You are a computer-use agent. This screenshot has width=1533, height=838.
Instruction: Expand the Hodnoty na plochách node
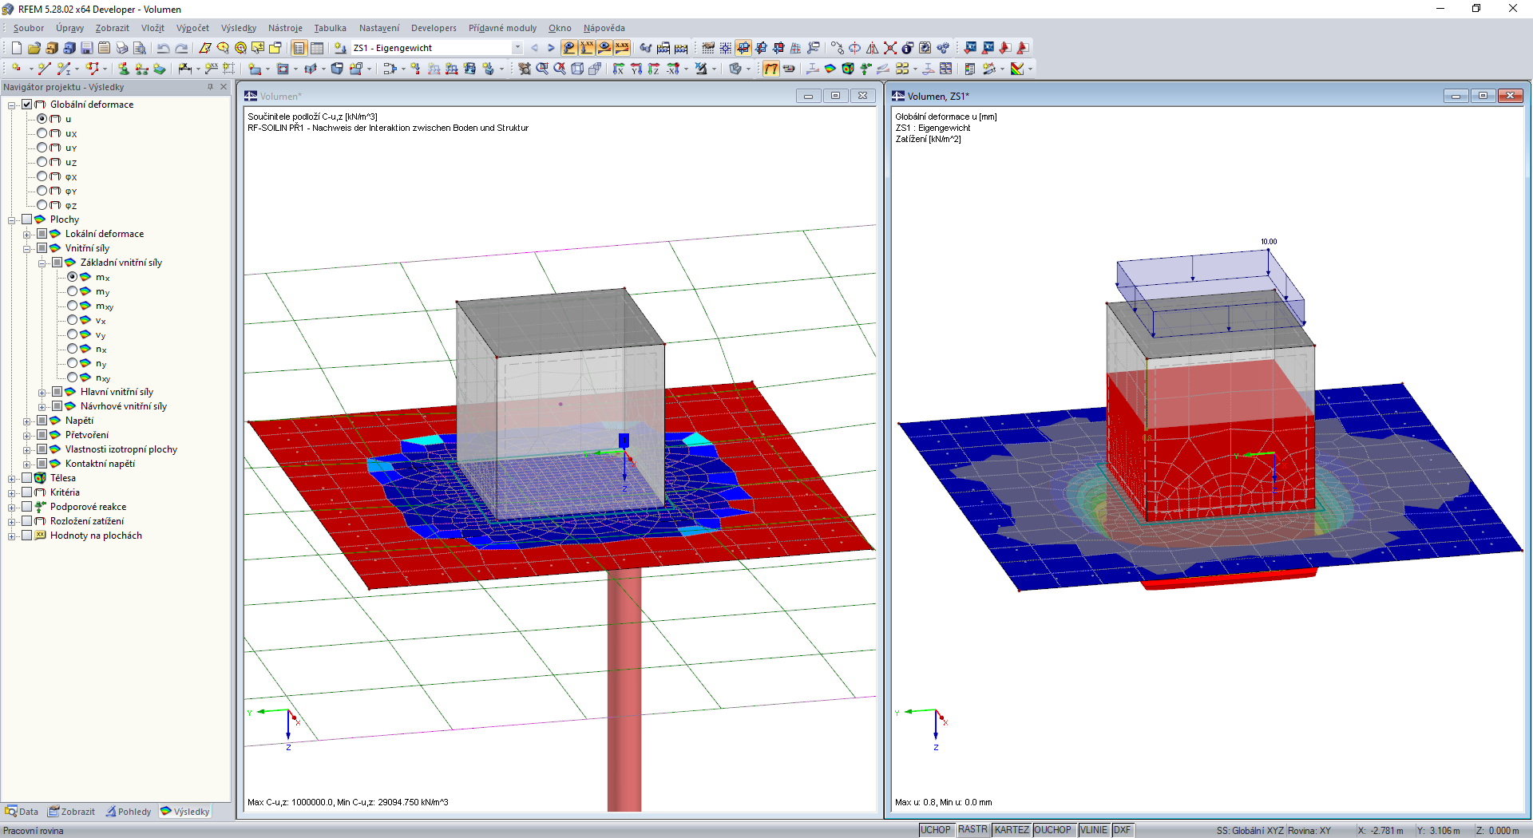(12, 536)
